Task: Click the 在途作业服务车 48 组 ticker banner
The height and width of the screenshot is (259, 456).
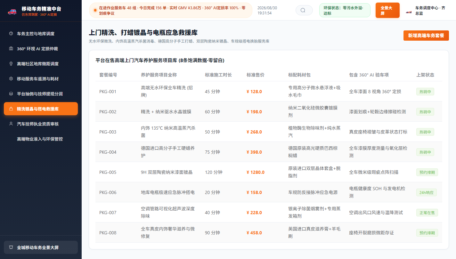Action: (170, 10)
